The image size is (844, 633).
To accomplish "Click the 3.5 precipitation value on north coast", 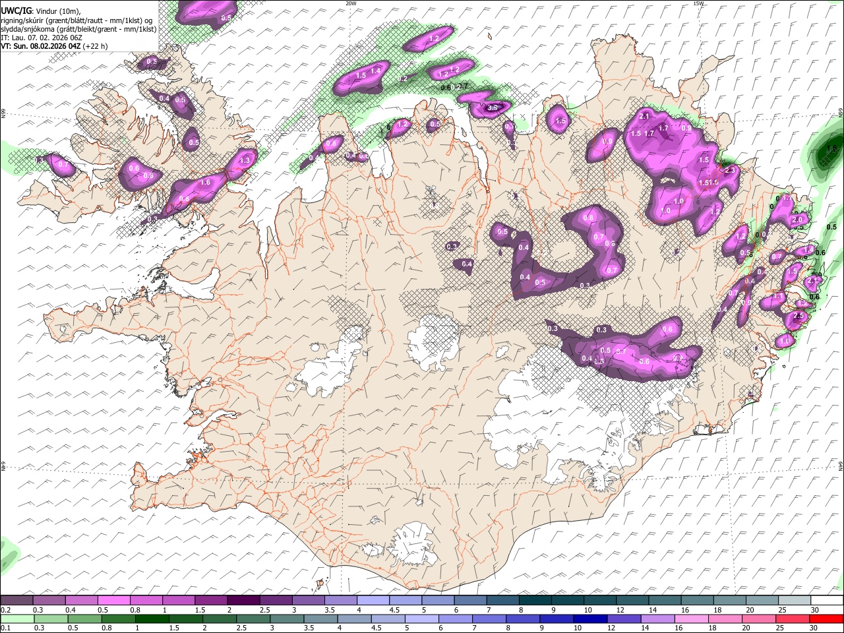I will (x=492, y=107).
